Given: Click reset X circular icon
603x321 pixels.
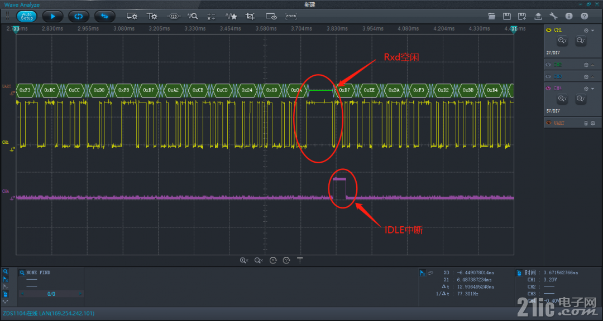Looking at the screenshot, I should [273, 260].
